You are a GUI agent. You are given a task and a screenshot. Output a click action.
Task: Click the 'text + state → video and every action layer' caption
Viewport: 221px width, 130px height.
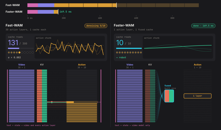(31, 125)
